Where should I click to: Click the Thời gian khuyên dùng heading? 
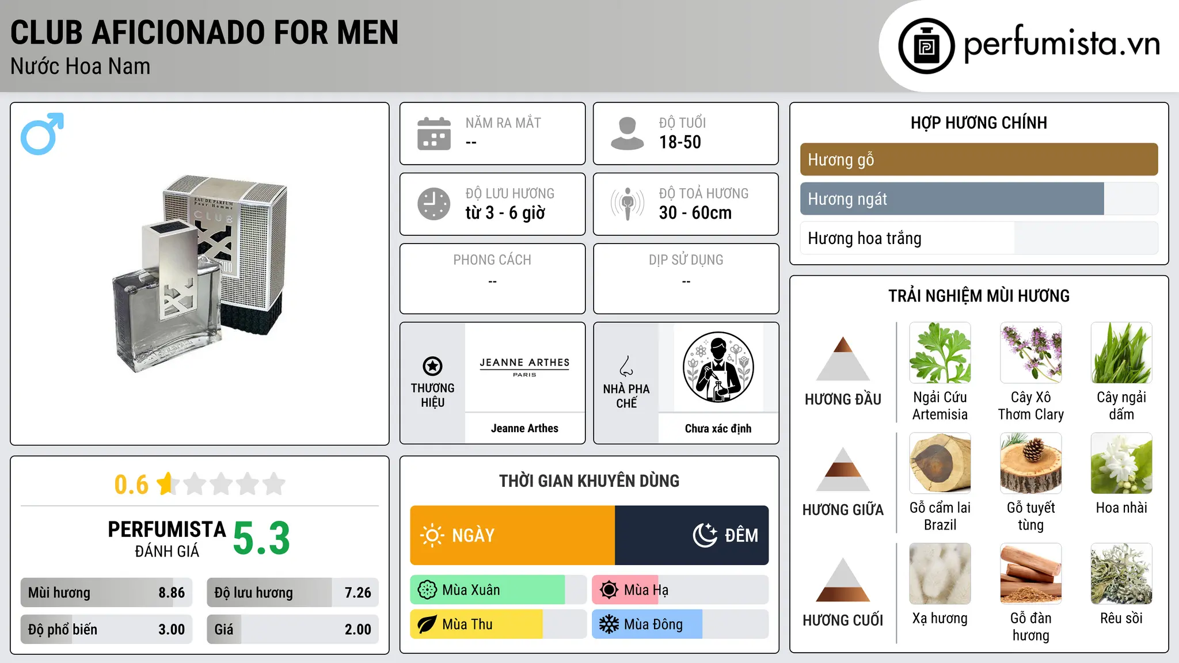[589, 481]
